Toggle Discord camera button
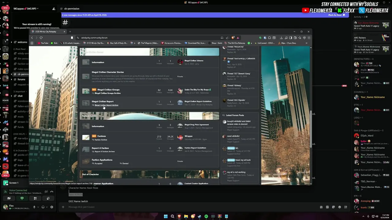392x220 pixels. [x=9, y=198]
